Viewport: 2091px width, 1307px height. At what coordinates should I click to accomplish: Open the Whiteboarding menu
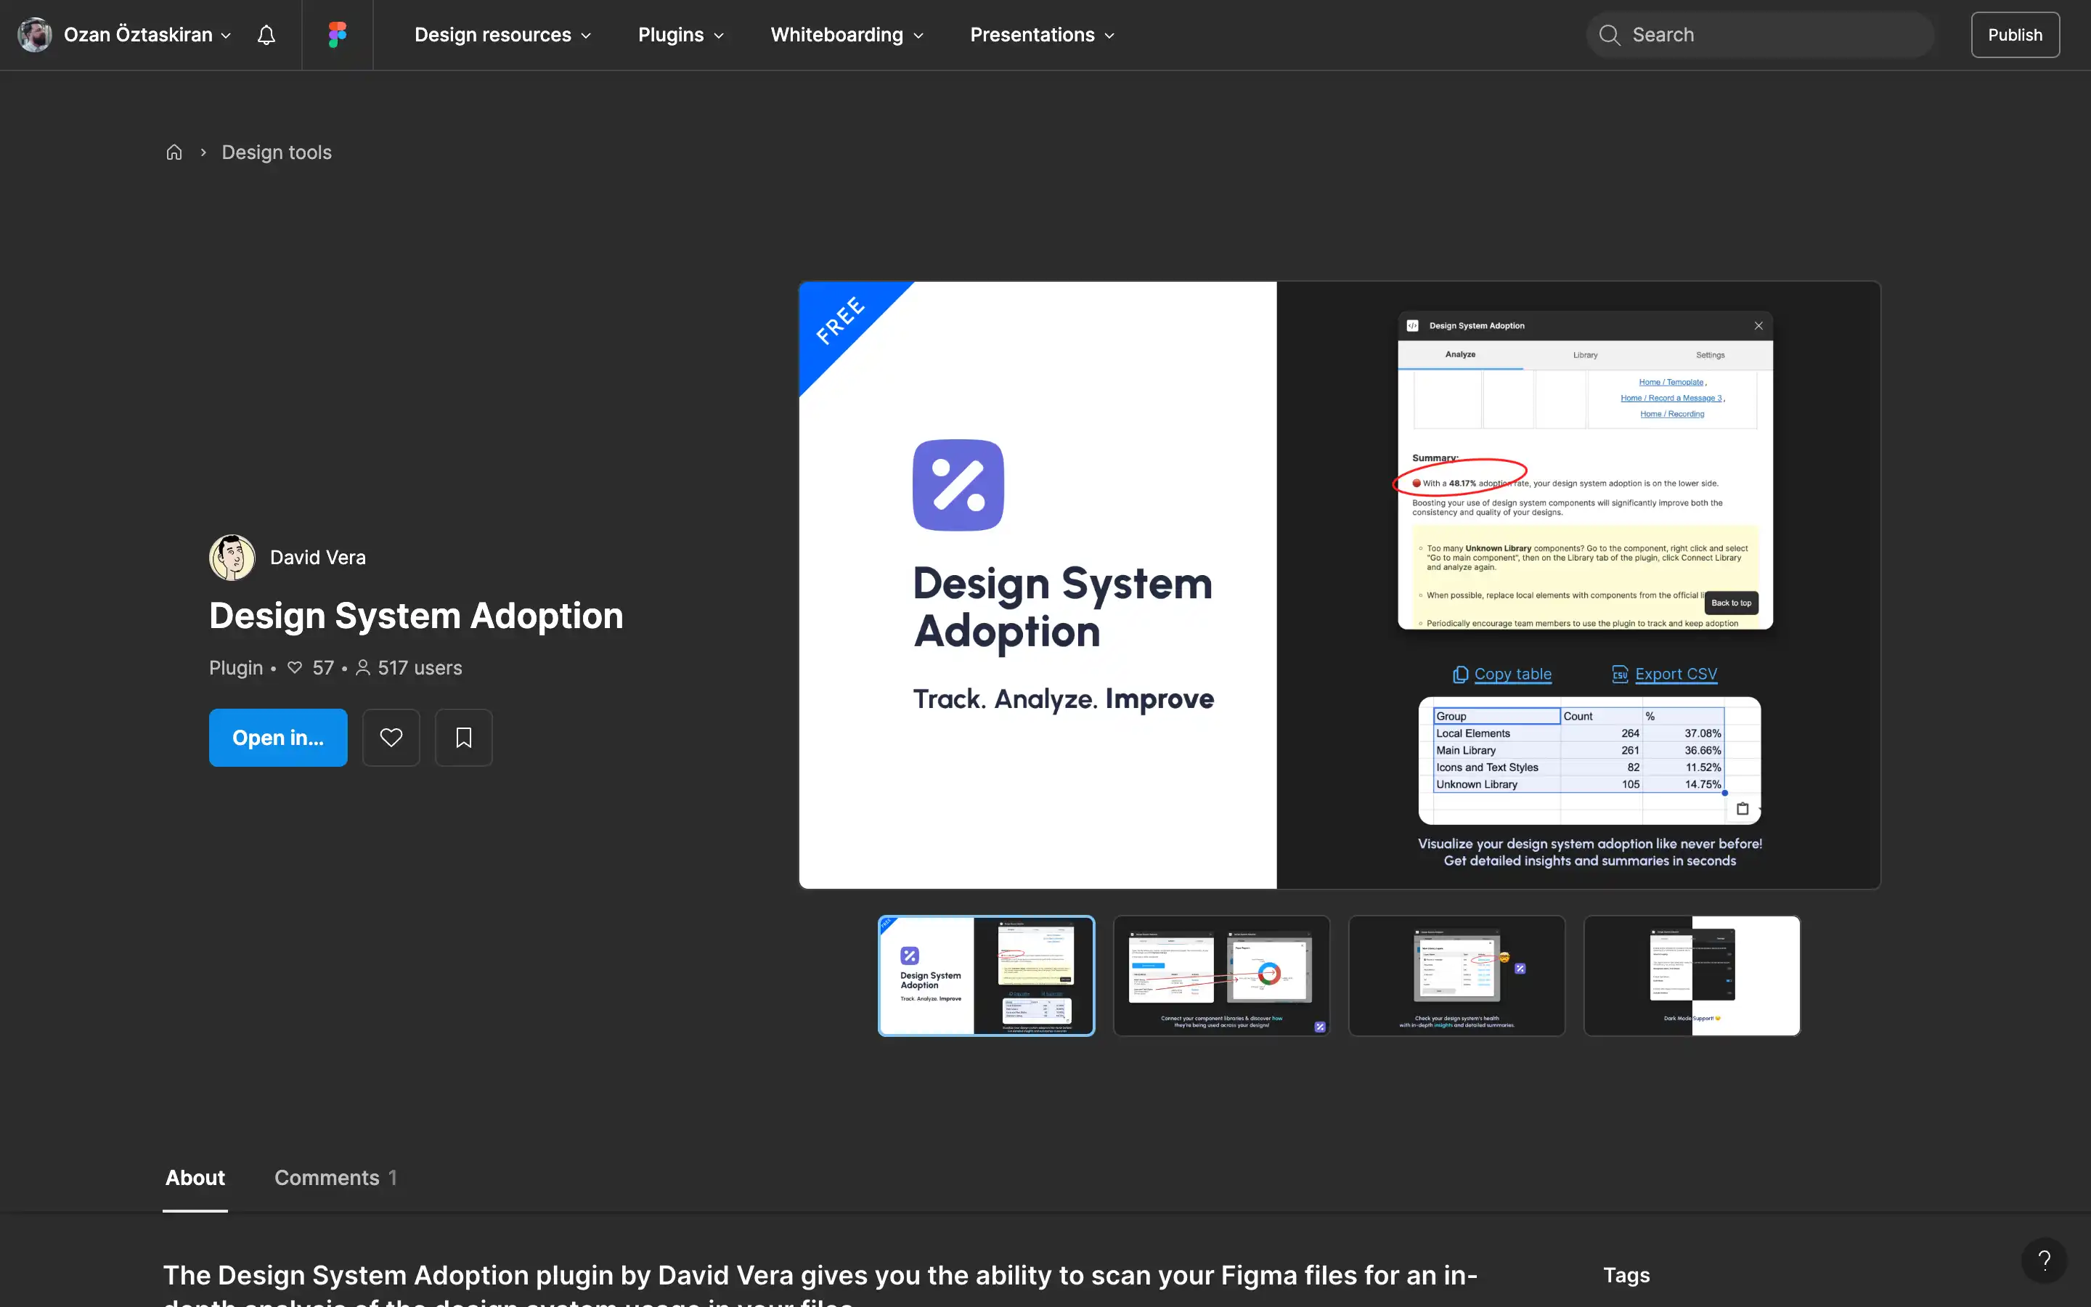[847, 35]
